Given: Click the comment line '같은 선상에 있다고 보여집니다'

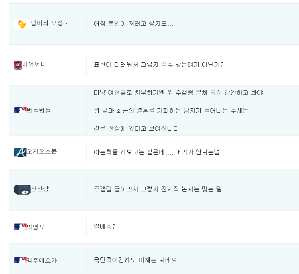Looking at the screenshot, I should (136, 128).
